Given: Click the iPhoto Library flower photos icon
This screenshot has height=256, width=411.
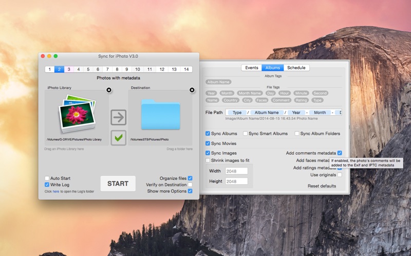Looking at the screenshot, I should [x=77, y=113].
